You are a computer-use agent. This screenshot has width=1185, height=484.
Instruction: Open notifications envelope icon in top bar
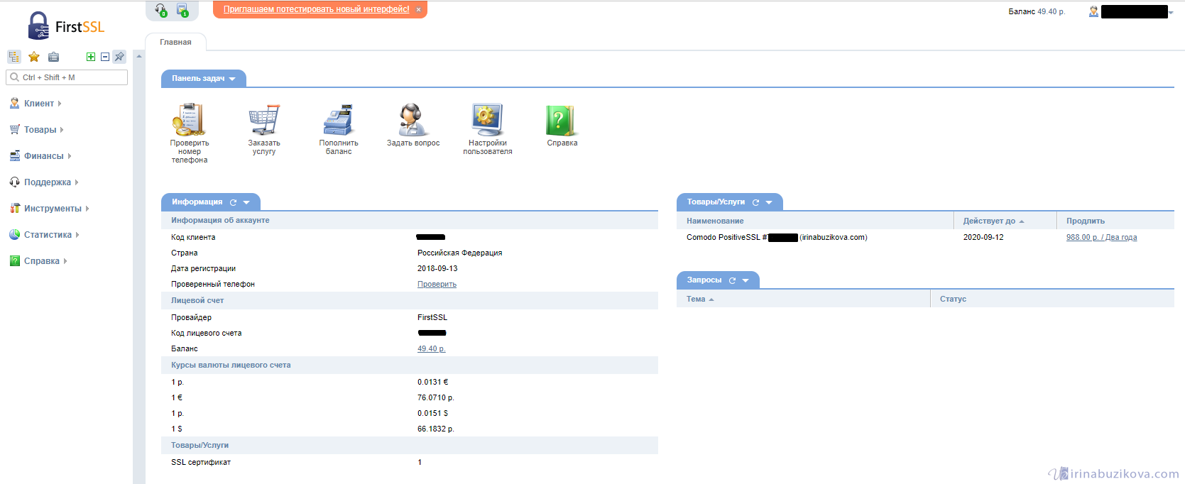coord(182,10)
